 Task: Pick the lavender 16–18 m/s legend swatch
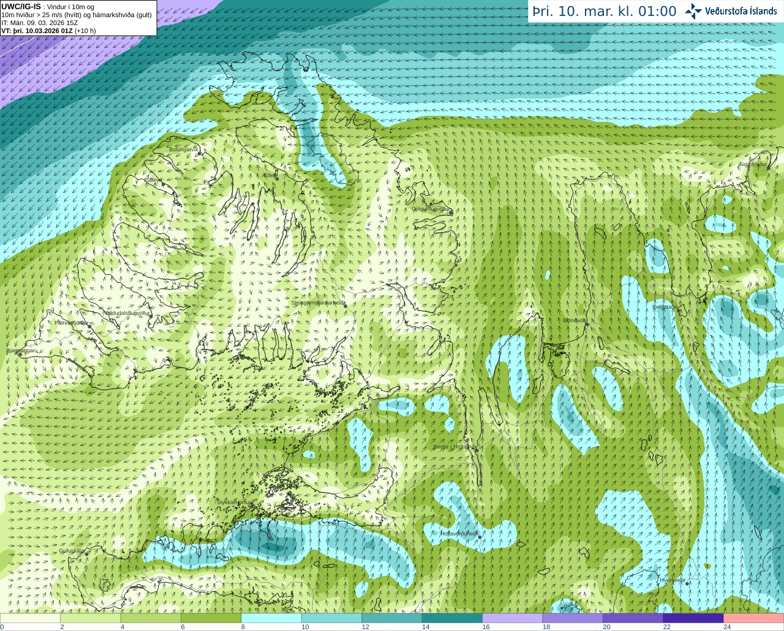tap(513, 618)
